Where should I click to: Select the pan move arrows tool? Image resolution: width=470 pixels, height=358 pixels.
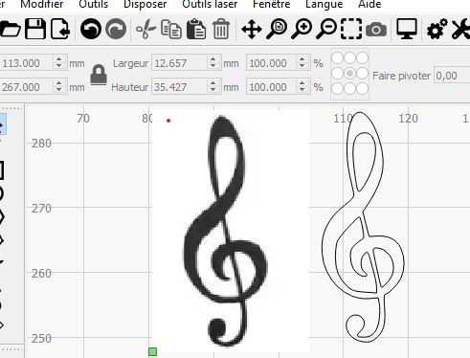252,29
